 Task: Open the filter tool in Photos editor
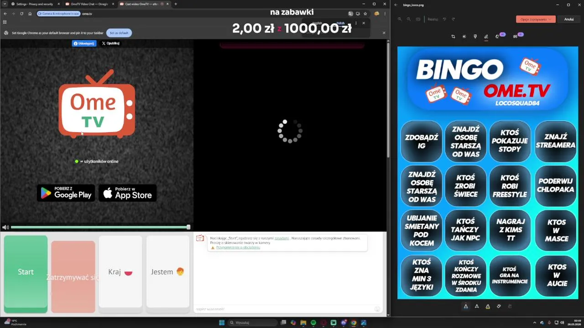click(475, 36)
